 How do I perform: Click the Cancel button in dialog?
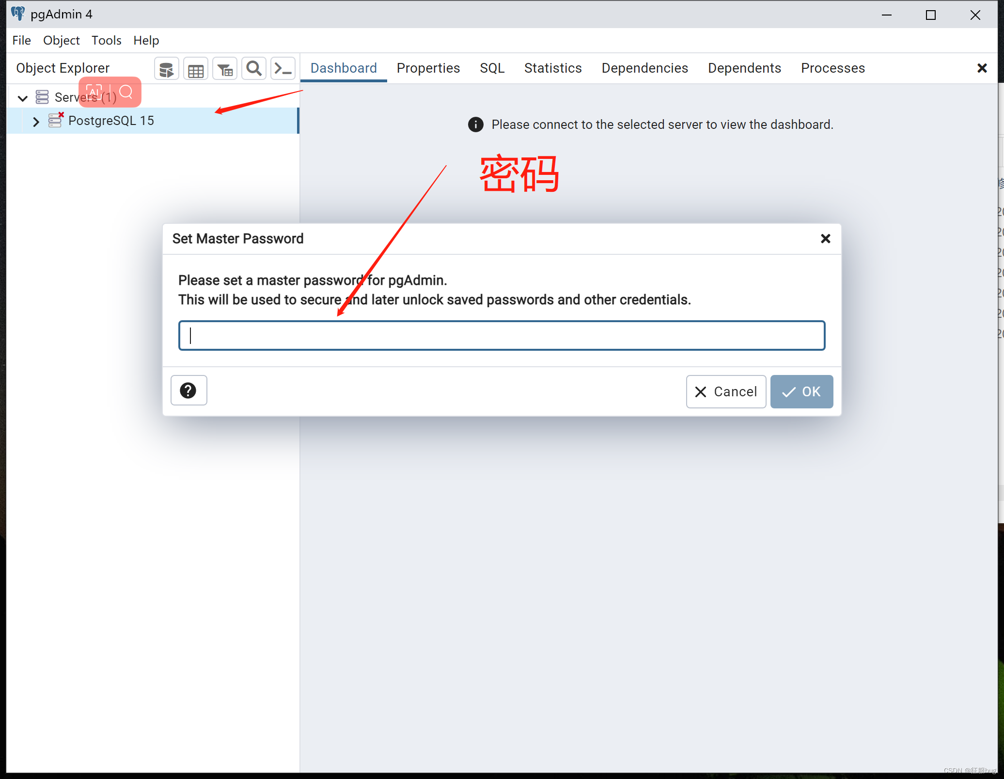coord(726,391)
